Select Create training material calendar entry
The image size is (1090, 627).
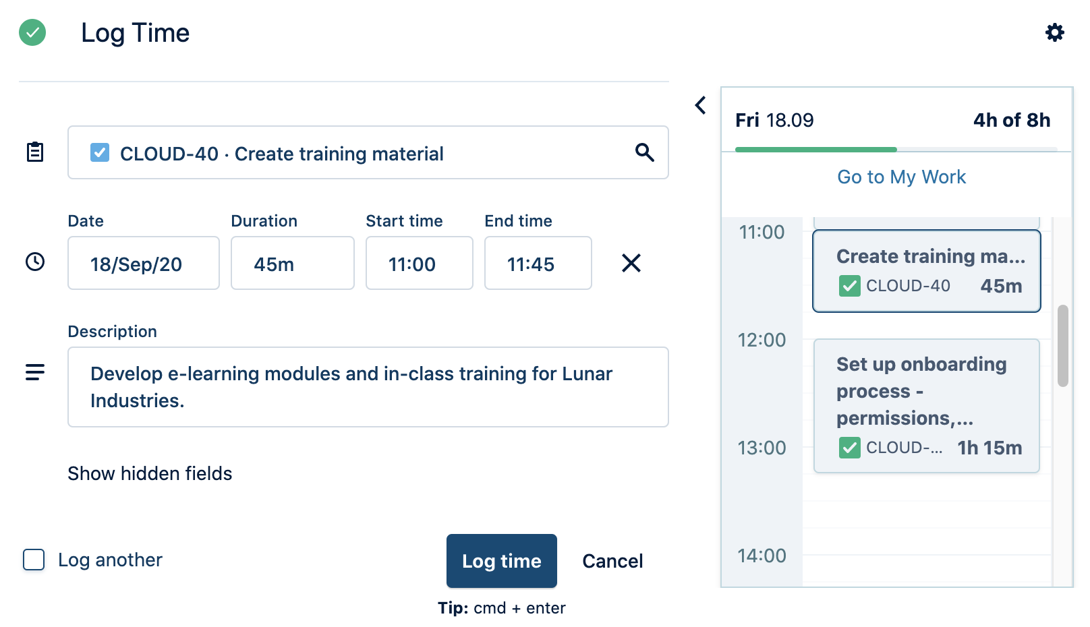point(926,271)
